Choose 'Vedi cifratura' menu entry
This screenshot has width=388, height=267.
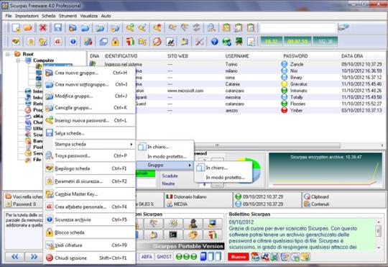coord(90,245)
